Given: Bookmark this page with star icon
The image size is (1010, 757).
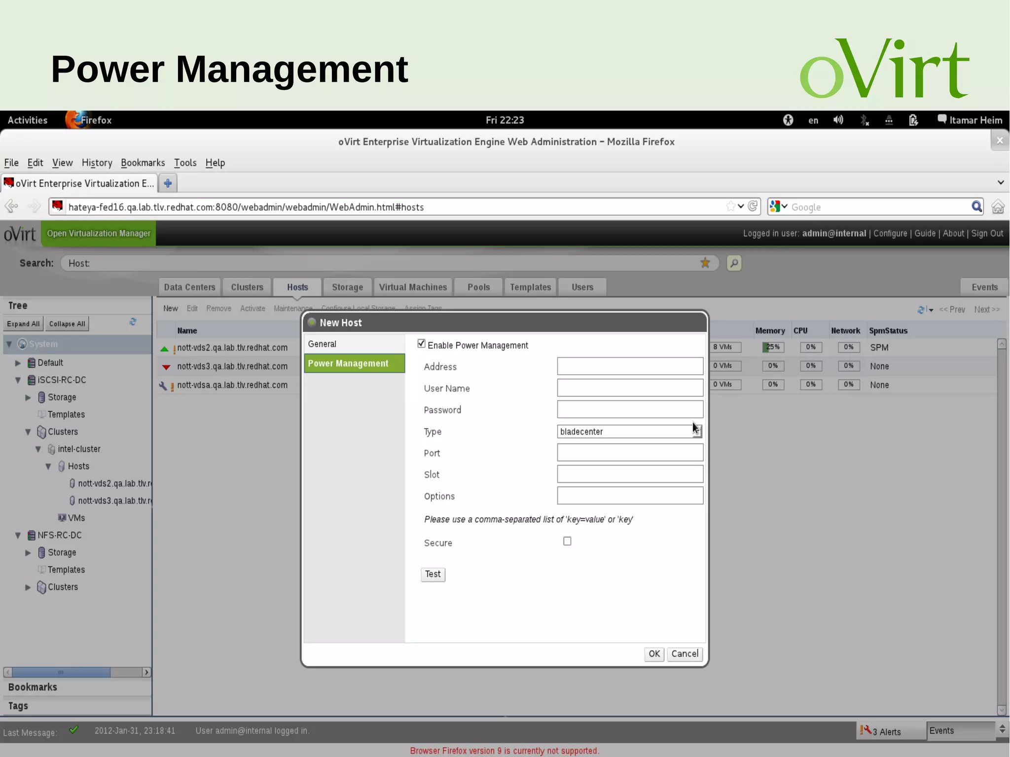Looking at the screenshot, I should click(730, 206).
